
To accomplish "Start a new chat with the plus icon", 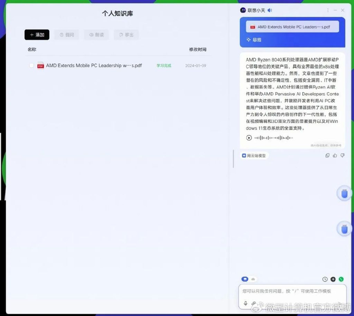I will point(333,279).
